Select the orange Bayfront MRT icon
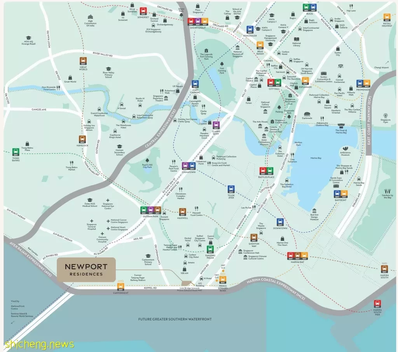 point(344,194)
